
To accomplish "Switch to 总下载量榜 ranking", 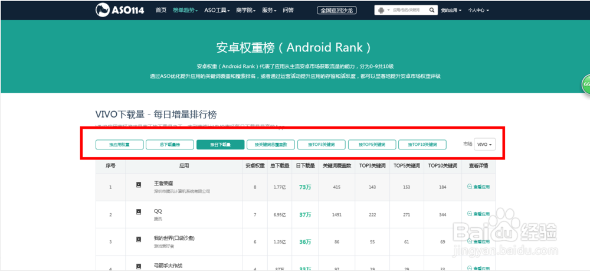I will (x=170, y=145).
